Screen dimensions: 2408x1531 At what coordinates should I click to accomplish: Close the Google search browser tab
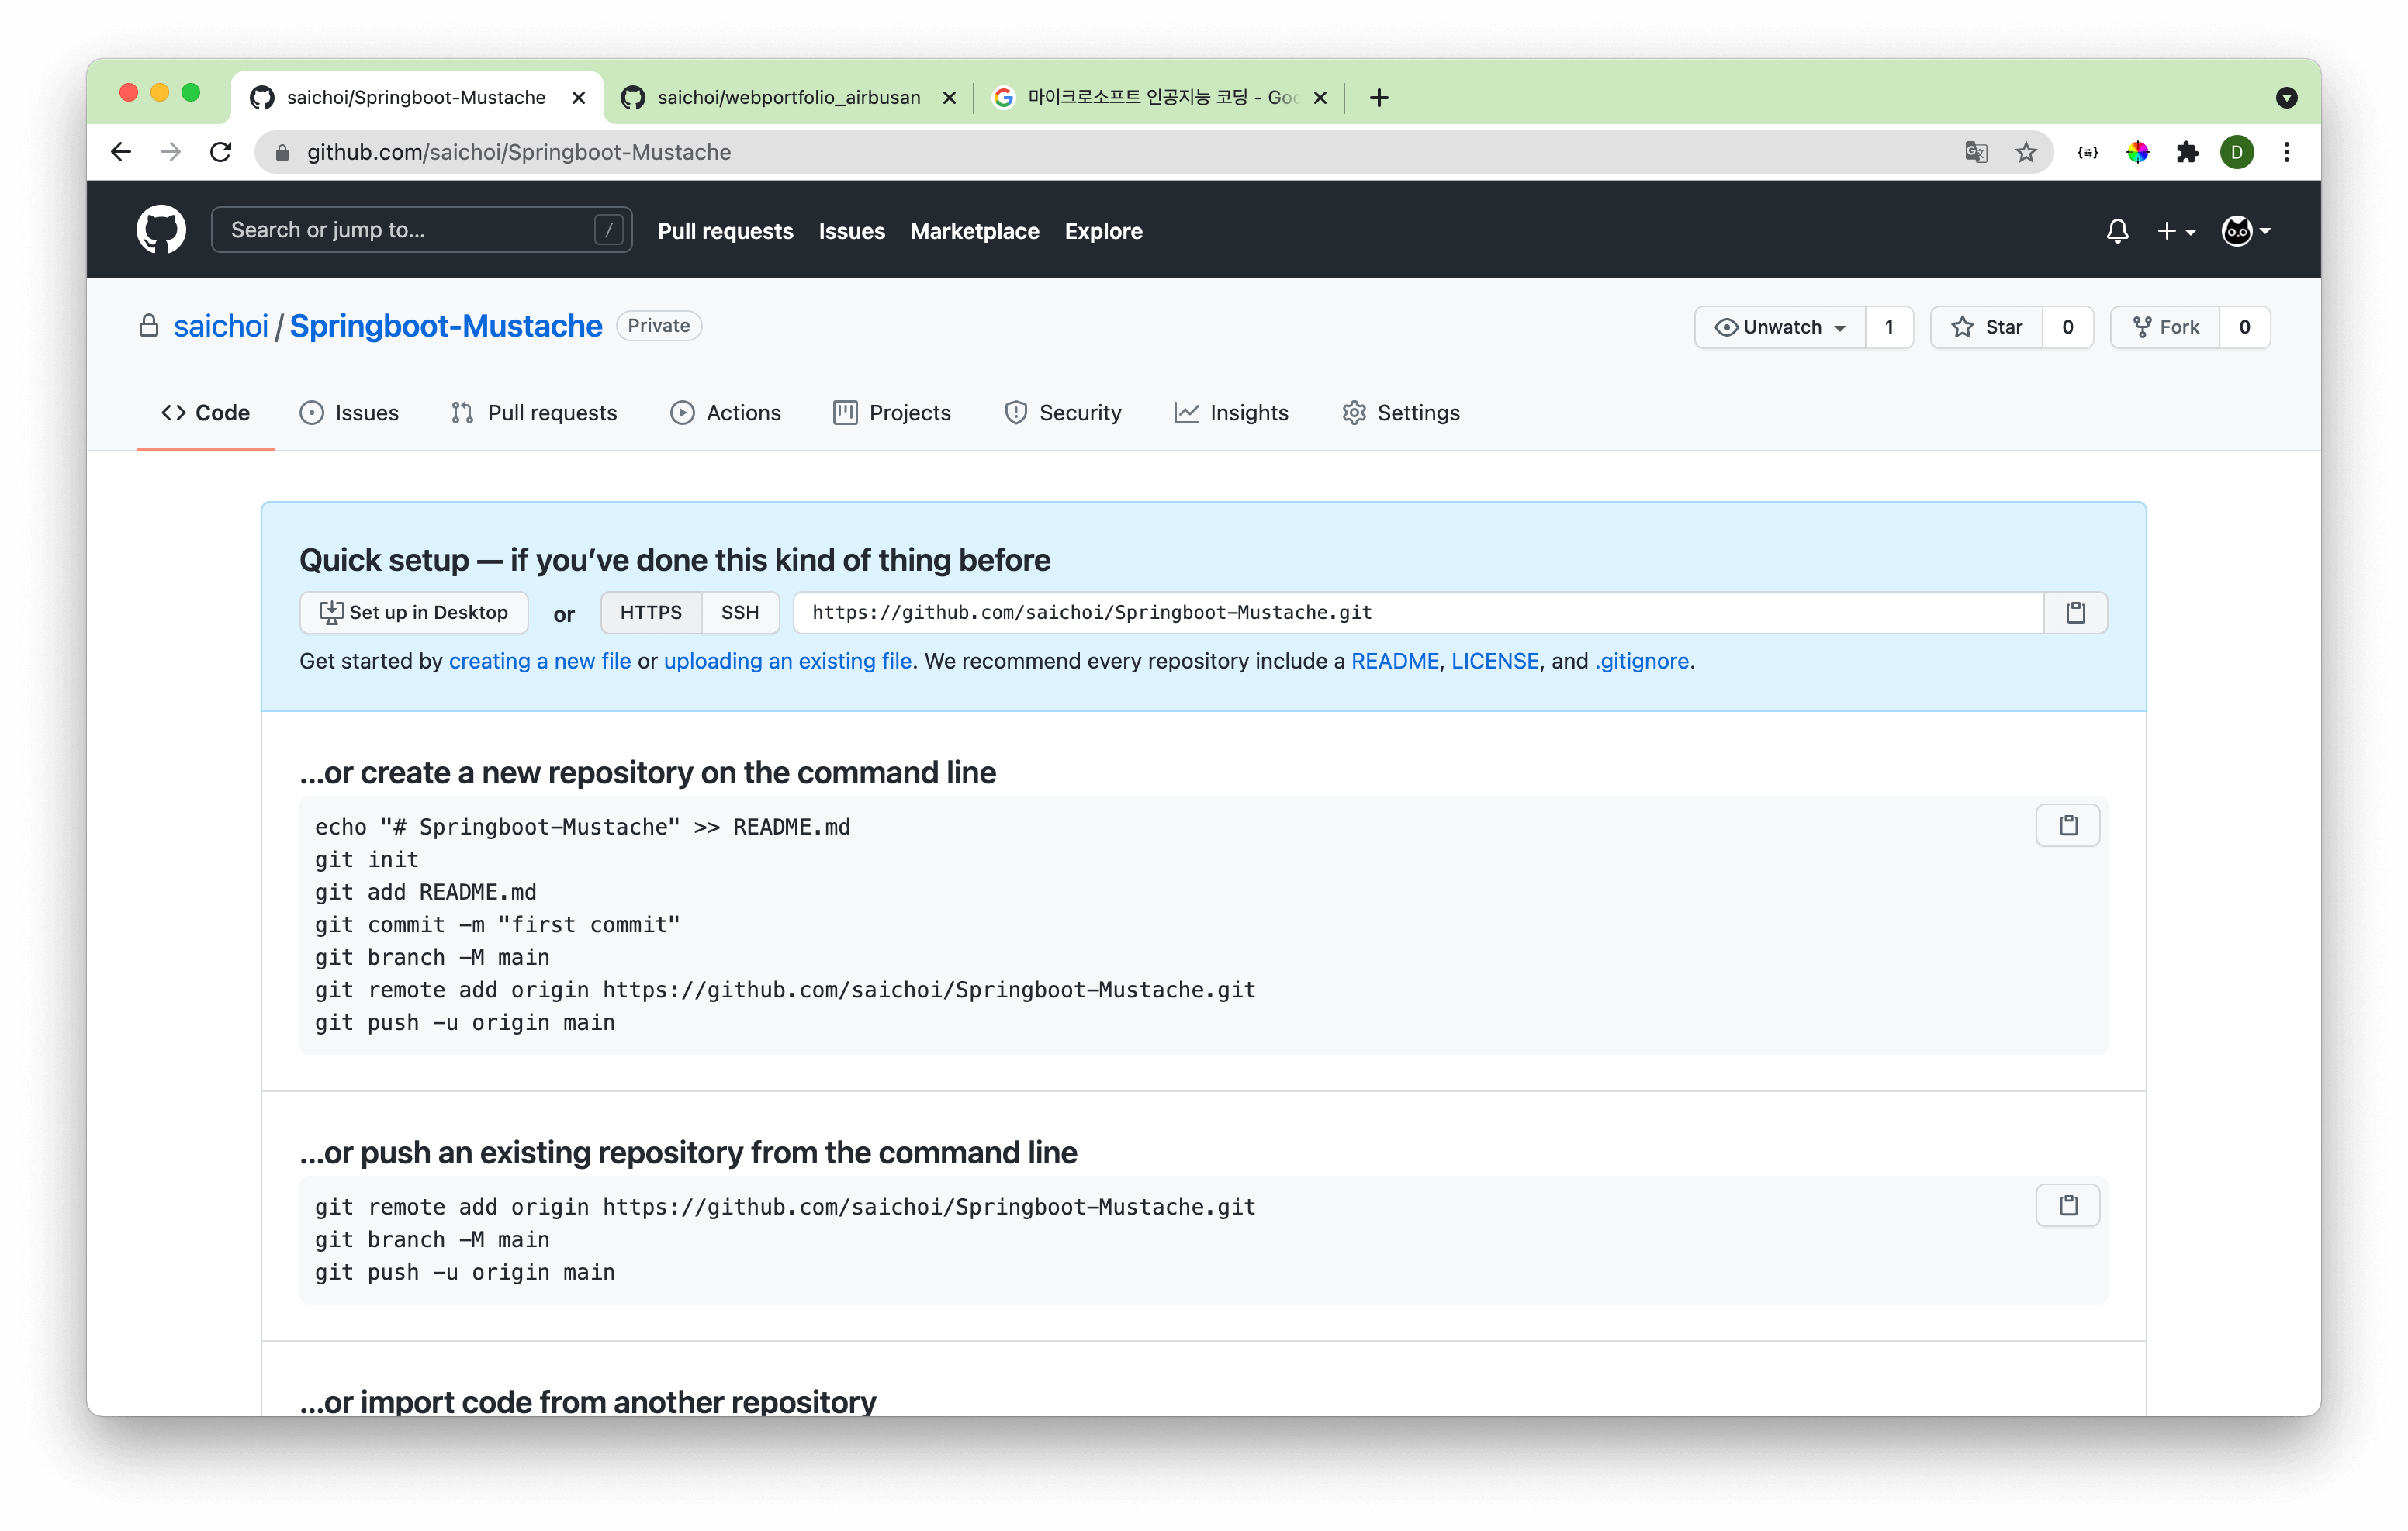(x=1320, y=97)
